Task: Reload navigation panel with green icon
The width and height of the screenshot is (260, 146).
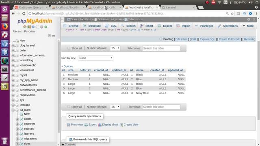Action: point(45,27)
